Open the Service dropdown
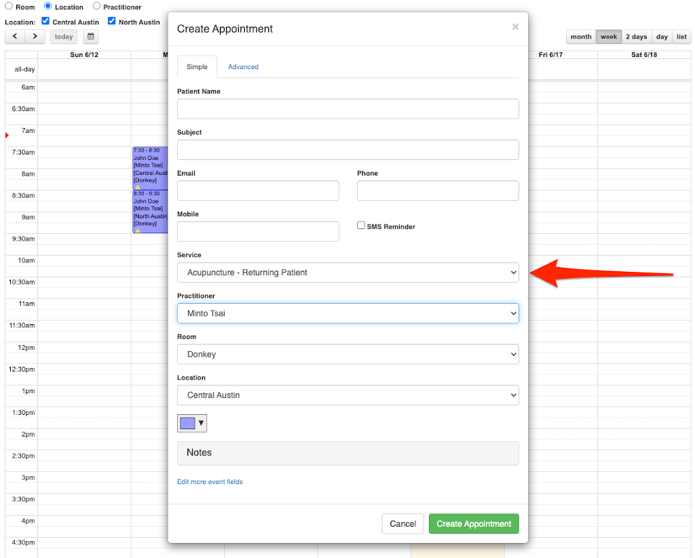 pos(347,273)
